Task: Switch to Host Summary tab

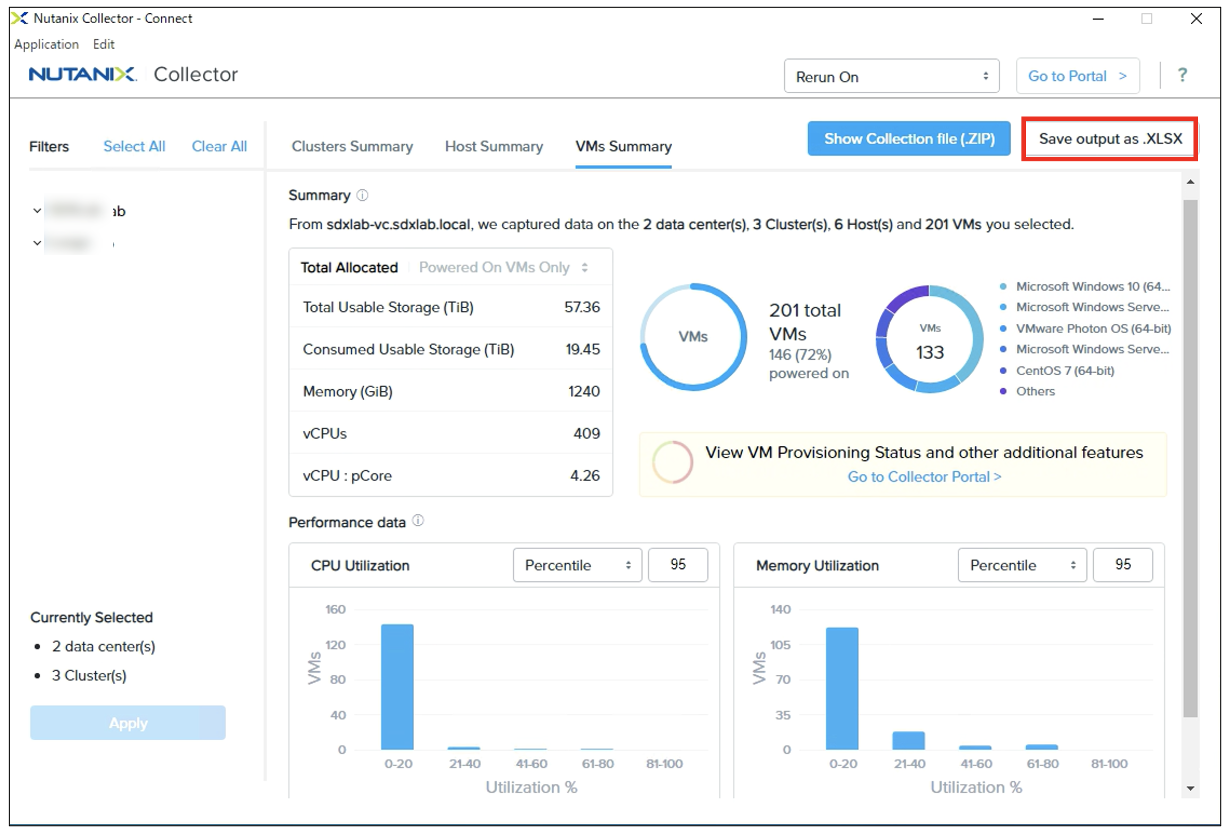Action: 493,146
